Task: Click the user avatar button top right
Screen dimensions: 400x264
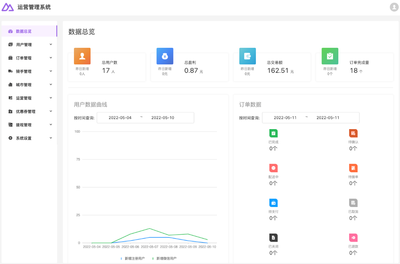Action: pos(394,7)
